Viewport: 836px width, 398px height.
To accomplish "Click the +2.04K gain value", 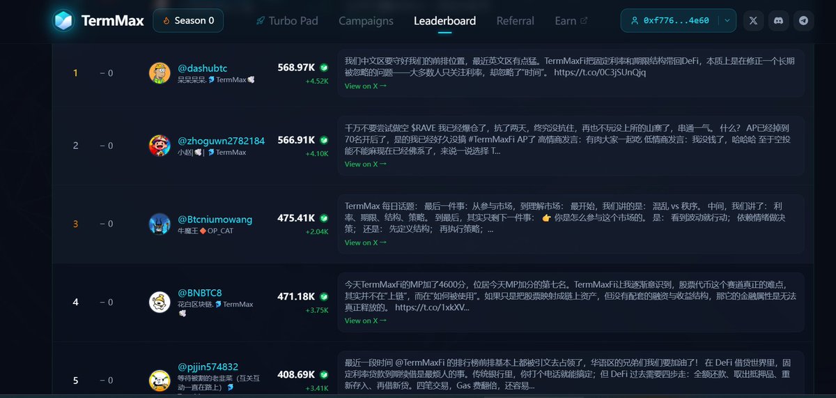I will click(x=317, y=231).
